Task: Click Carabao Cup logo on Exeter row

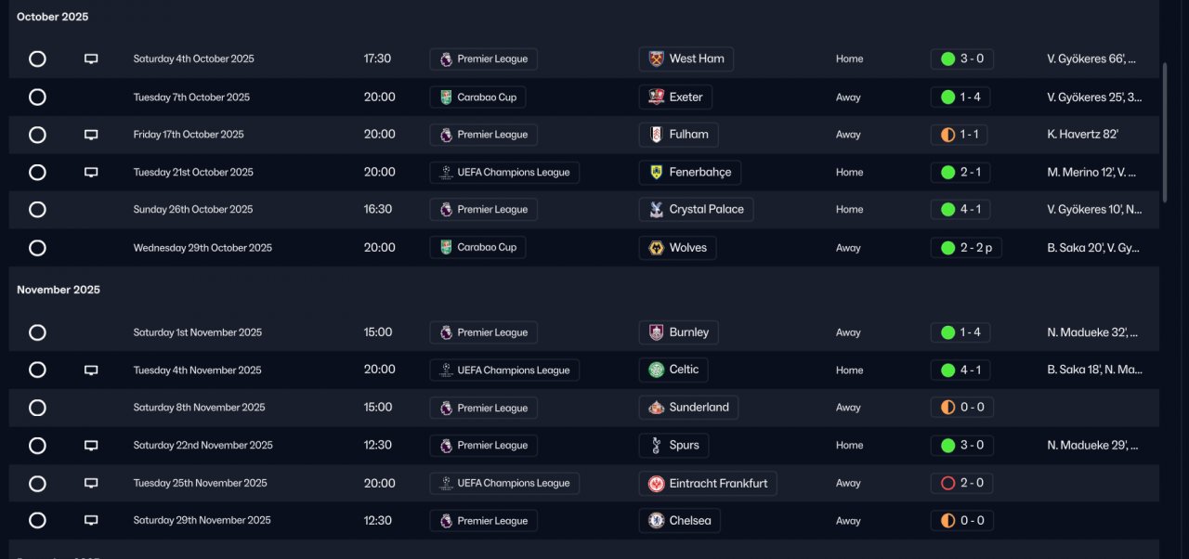Action: (x=446, y=97)
